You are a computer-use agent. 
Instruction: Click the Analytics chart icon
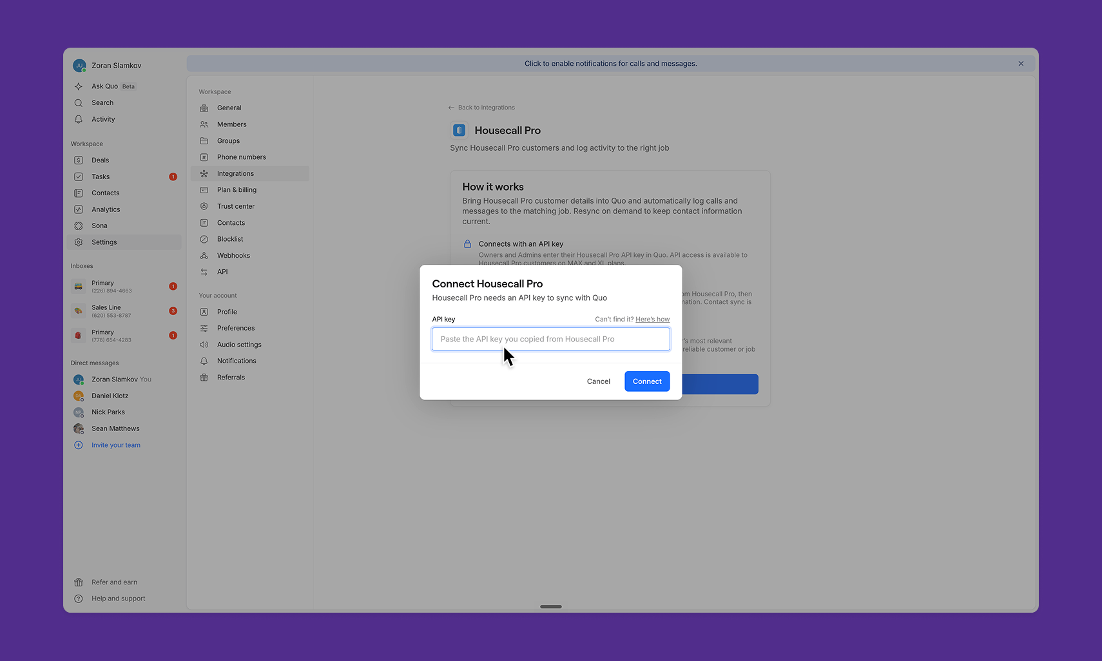click(x=79, y=209)
